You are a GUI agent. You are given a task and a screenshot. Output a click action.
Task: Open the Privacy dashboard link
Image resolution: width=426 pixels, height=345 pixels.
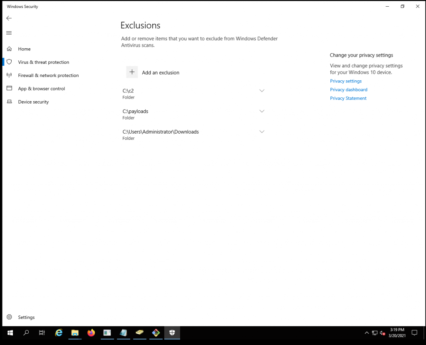[x=349, y=89]
